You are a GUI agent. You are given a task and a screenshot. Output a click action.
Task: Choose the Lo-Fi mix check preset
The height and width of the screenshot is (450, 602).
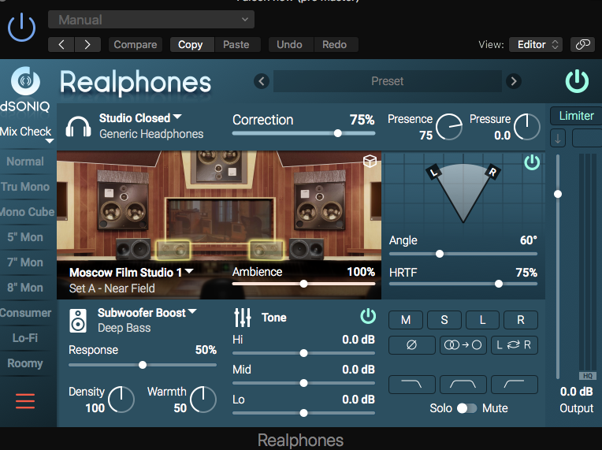click(x=25, y=338)
